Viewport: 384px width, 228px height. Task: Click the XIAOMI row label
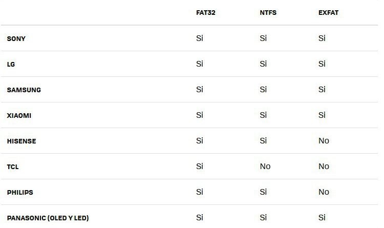point(19,115)
